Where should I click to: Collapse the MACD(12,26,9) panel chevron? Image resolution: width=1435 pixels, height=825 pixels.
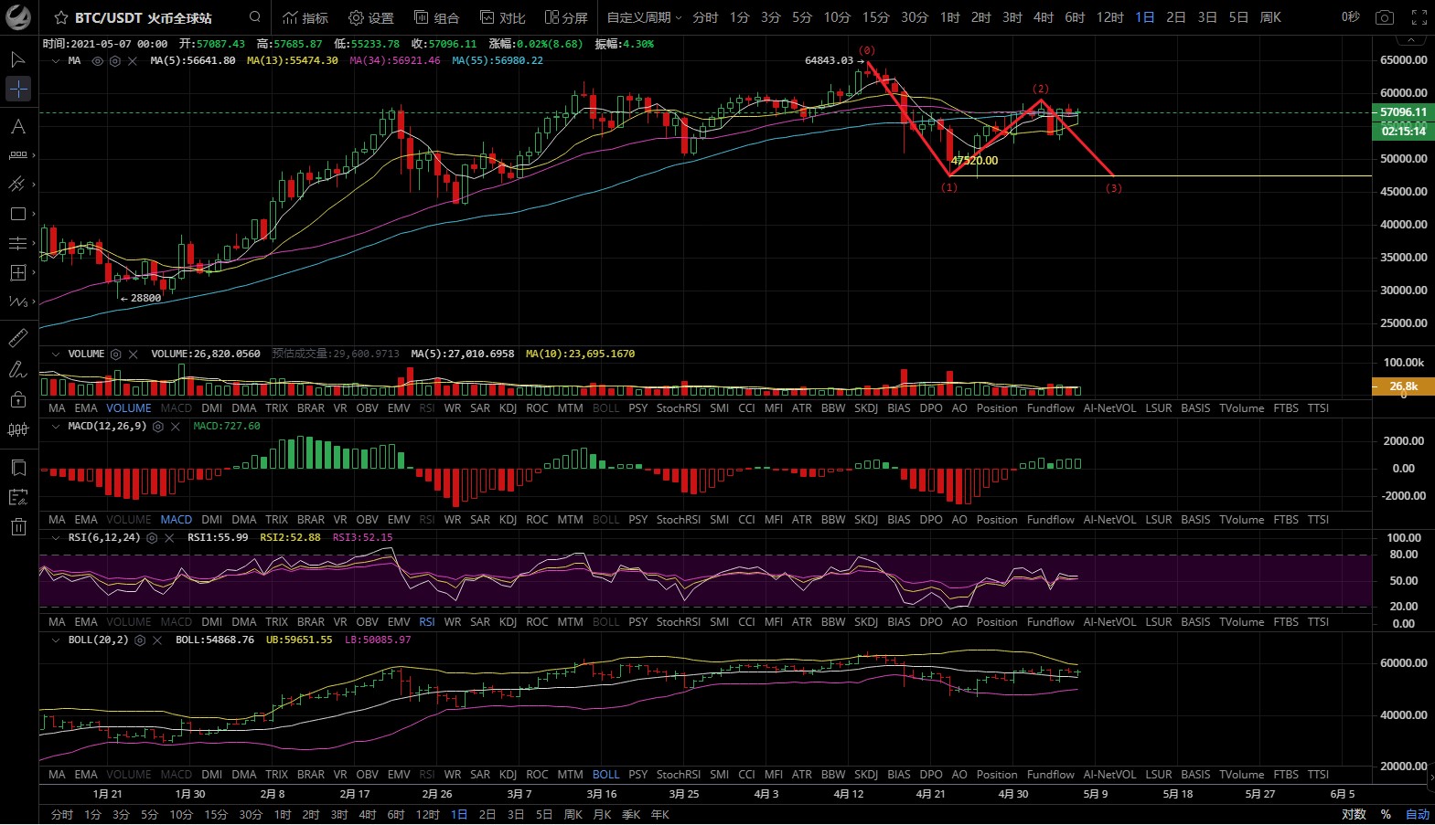tap(56, 427)
